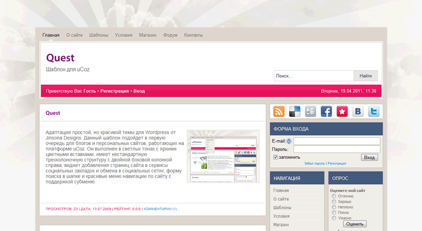The image size is (422, 231).
Task: Select the 'Ужасно' poll option
Action: coord(334,218)
